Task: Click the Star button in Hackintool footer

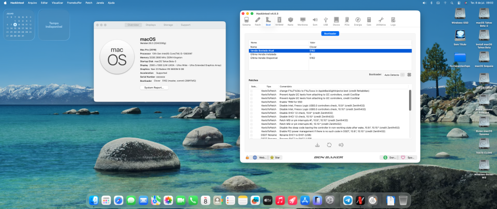Action: pyautogui.click(x=275, y=157)
